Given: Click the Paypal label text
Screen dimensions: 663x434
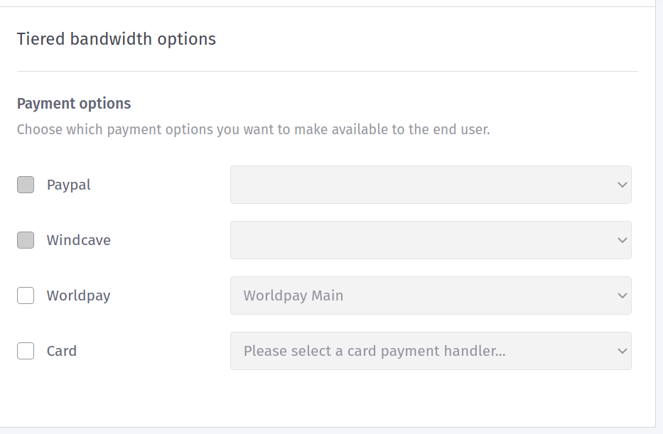Looking at the screenshot, I should 69,185.
